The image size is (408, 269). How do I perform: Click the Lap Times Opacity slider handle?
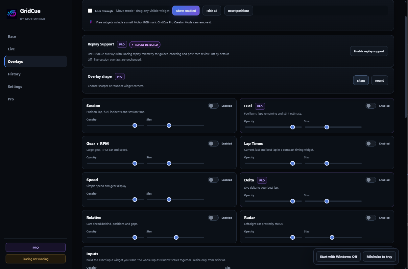coord(293,163)
